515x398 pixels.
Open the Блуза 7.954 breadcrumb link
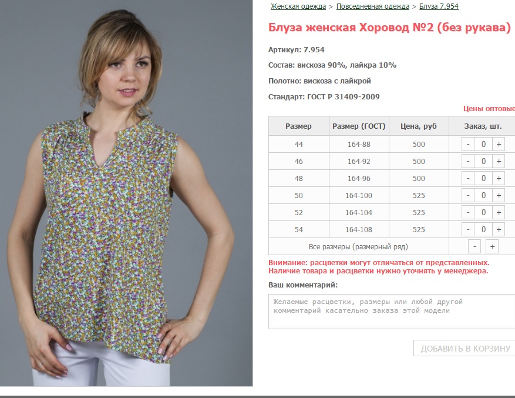439,6
